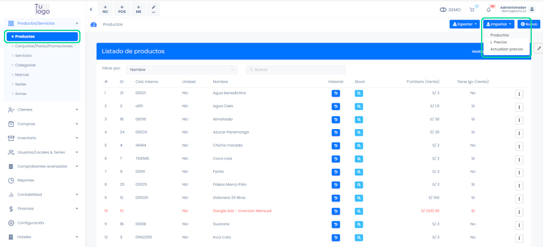Collapse sidebar with the top arrow
The height and width of the screenshot is (247, 543).
coord(91,10)
